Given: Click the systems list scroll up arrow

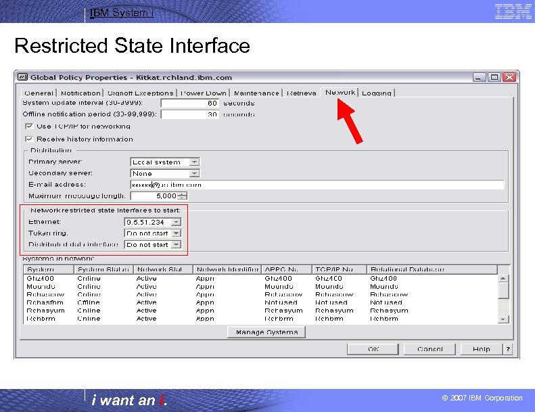Looking at the screenshot, I should pos(503,279).
